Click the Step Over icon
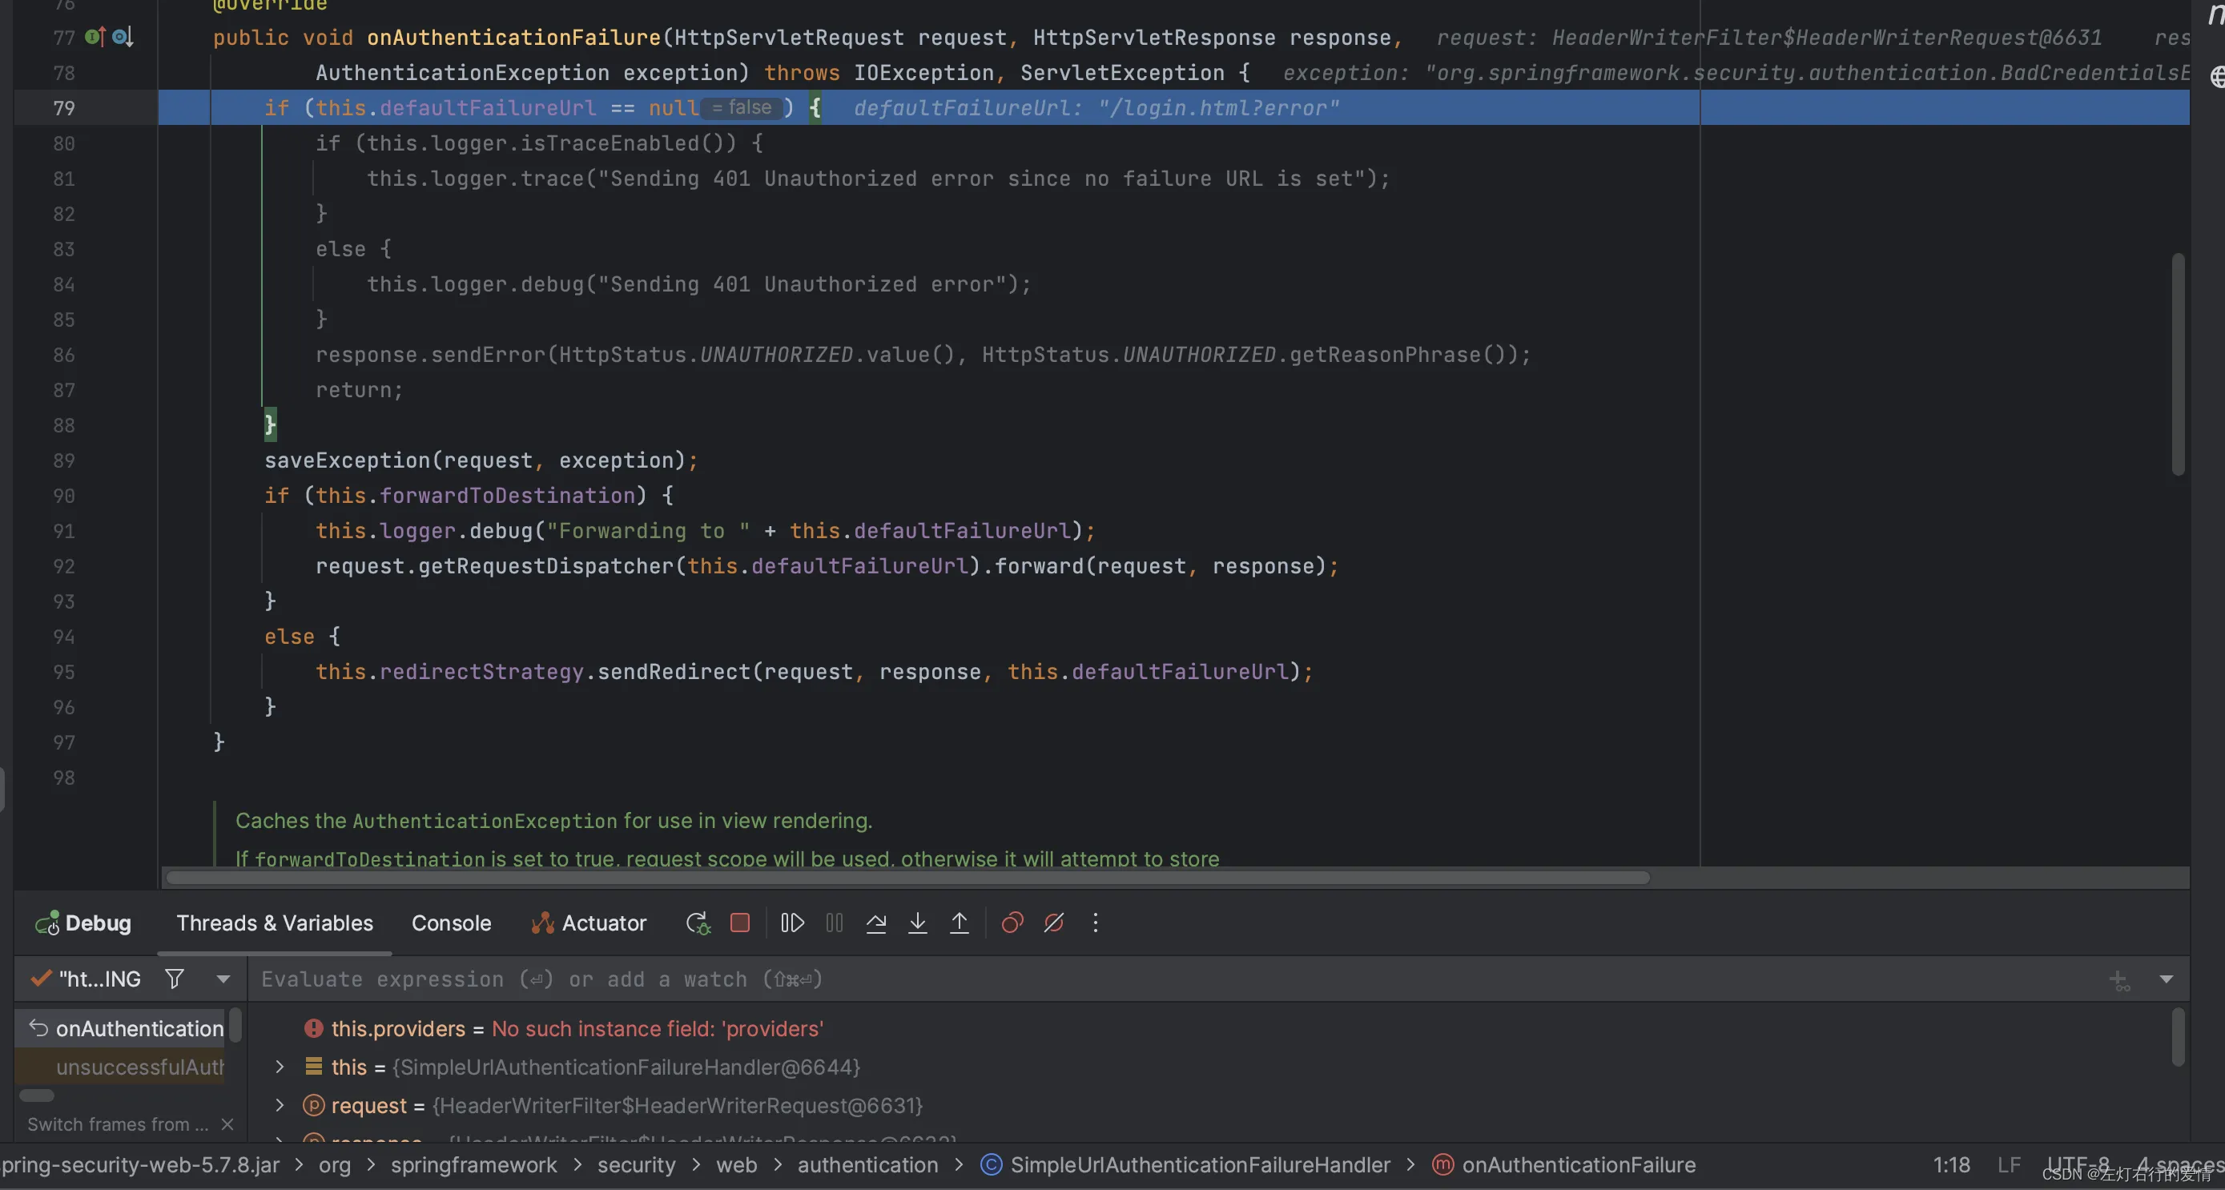 [x=876, y=923]
